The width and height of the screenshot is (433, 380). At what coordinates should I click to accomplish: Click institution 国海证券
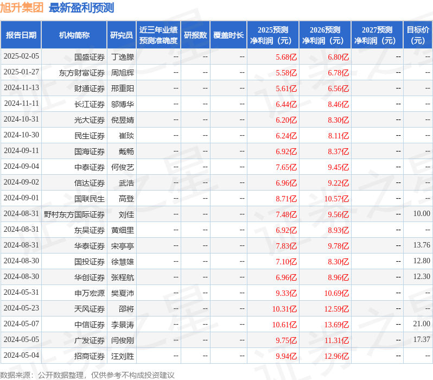pos(90,151)
